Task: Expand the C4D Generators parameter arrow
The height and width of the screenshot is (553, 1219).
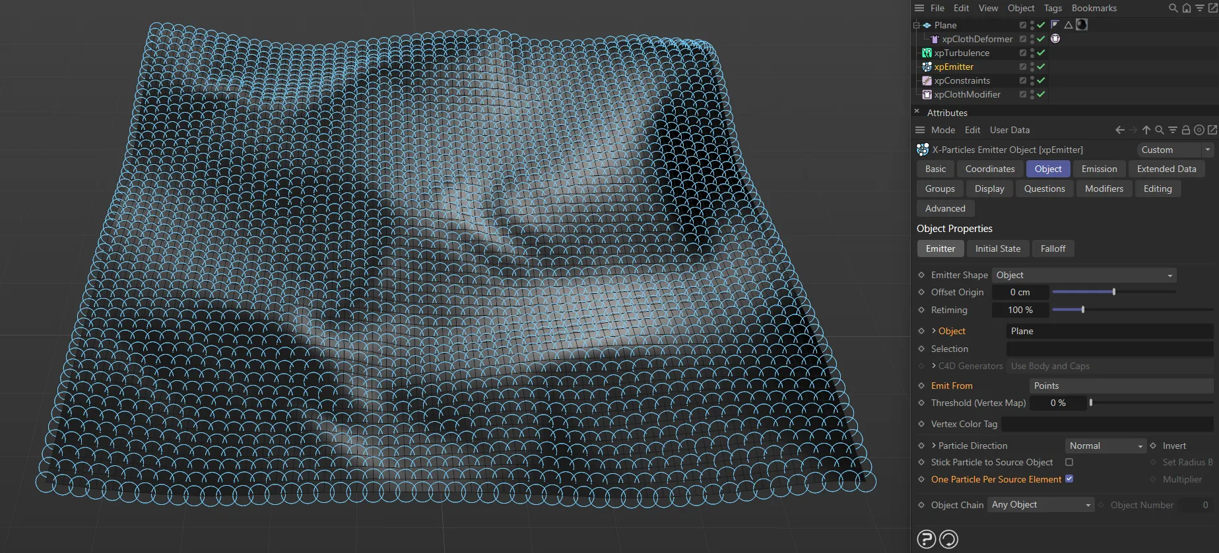Action: (x=934, y=366)
